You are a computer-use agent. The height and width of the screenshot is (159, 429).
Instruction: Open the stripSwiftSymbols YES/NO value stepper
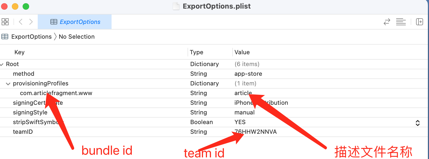(x=417, y=123)
